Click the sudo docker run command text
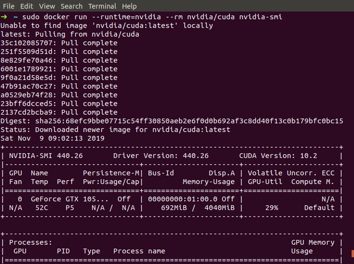The height and width of the screenshot is (264, 354). click(x=152, y=17)
